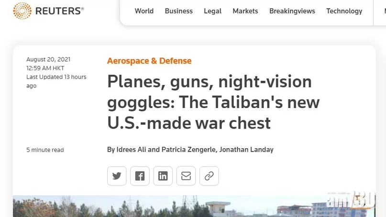Viewport: 386px width, 217px height.
Task: Open the Markets section
Action: tap(245, 11)
